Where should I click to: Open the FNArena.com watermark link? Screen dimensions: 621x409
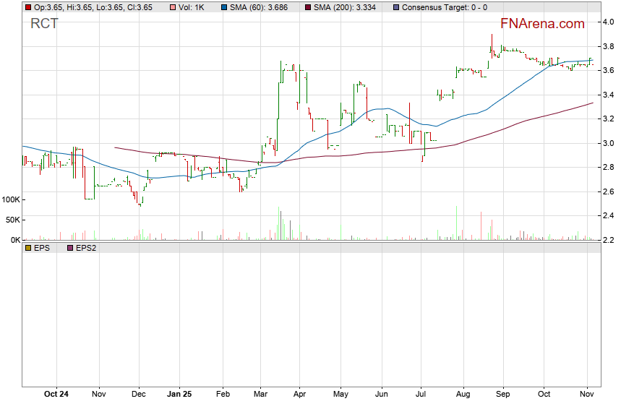[542, 24]
